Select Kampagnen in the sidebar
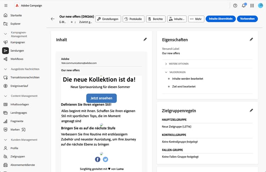The image size is (266, 172). [x=18, y=42]
